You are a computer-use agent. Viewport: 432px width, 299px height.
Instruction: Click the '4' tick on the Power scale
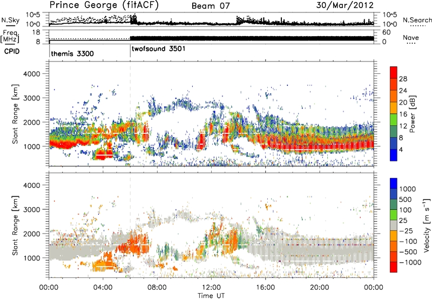click(401, 150)
